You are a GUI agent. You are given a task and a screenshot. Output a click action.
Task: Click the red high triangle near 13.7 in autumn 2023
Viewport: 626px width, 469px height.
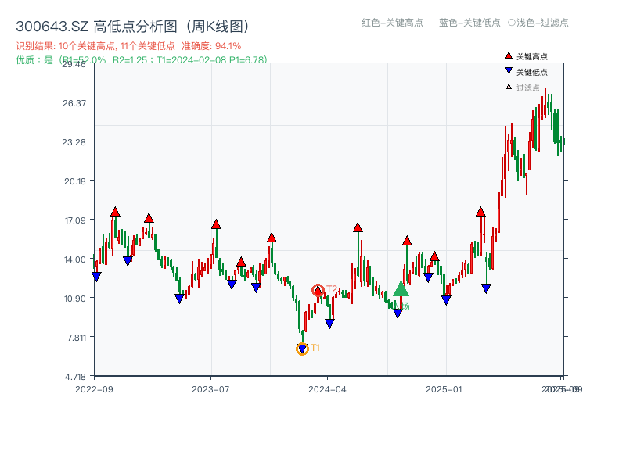point(241,262)
